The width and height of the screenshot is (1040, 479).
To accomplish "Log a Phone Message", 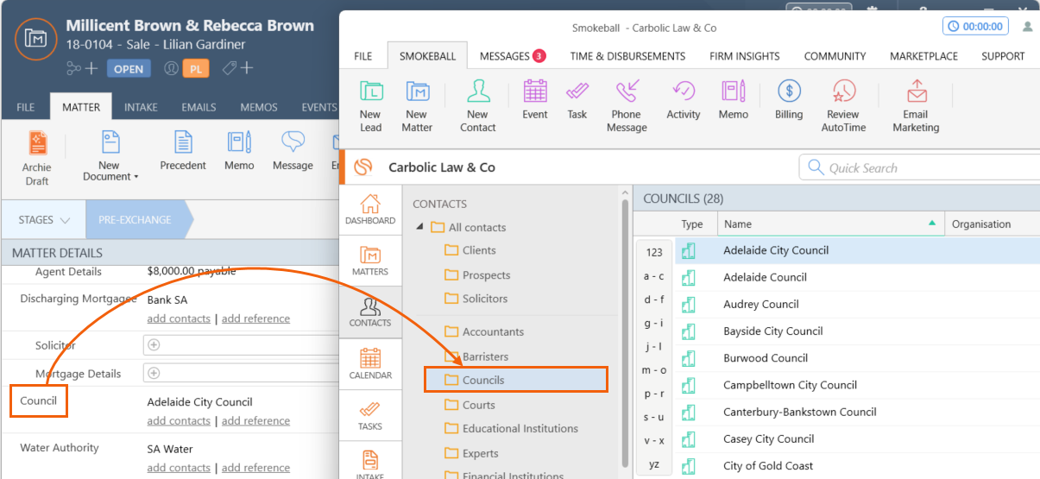I will [627, 105].
